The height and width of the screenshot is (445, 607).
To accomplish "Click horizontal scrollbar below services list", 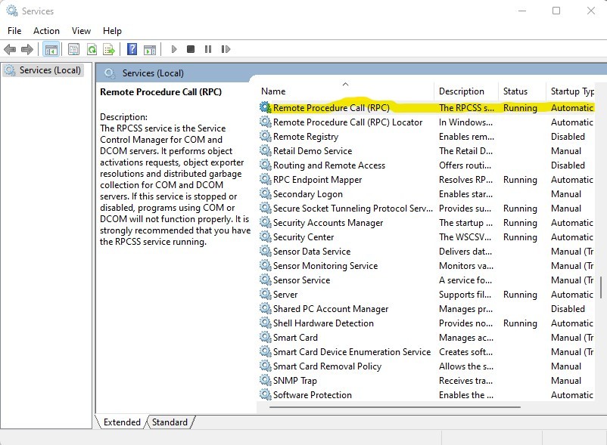I will pos(395,406).
